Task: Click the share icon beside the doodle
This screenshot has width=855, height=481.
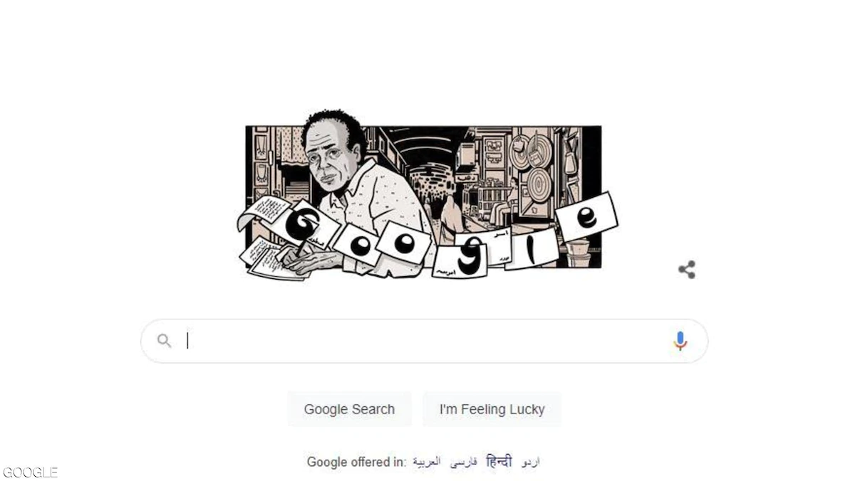Action: 687,270
